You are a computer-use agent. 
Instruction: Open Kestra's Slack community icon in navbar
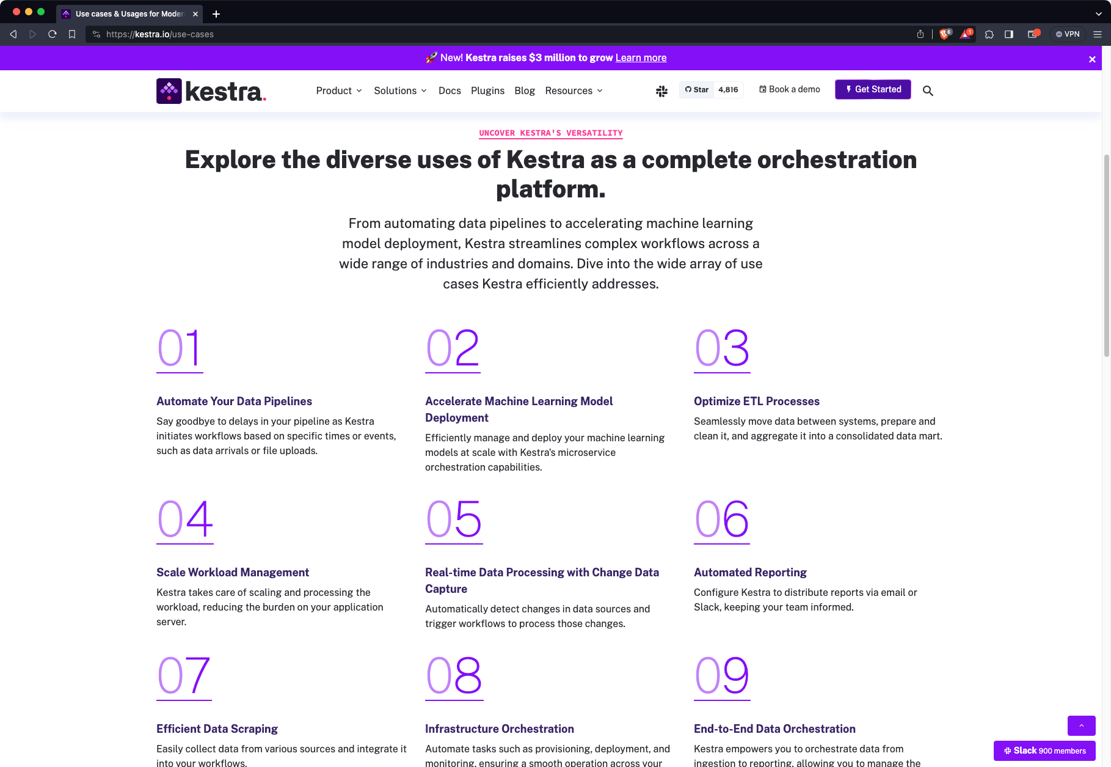click(661, 90)
